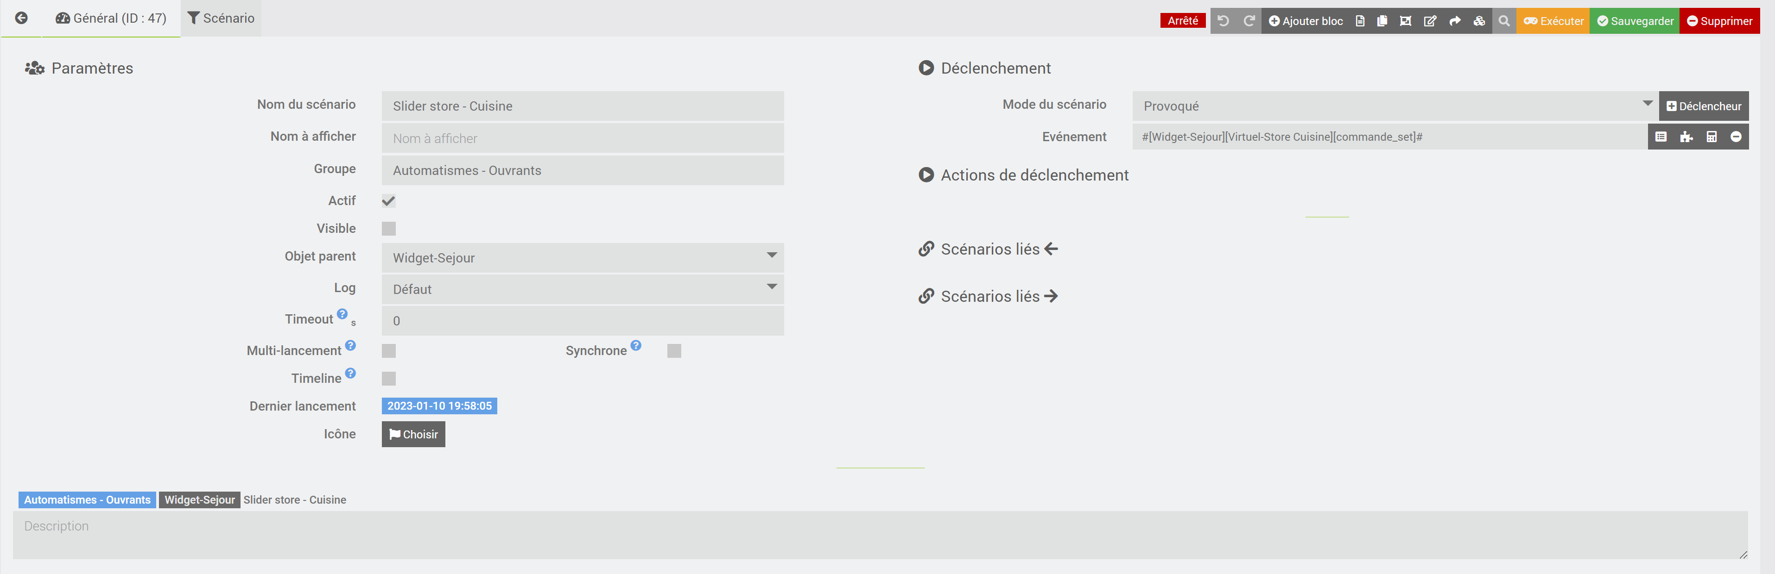Enable the Visible checkbox
The image size is (1775, 574).
click(x=389, y=229)
